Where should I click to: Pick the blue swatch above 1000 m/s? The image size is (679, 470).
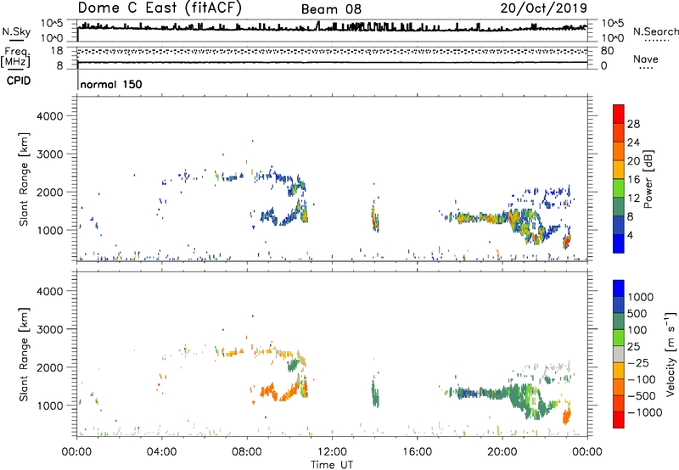pos(619,288)
